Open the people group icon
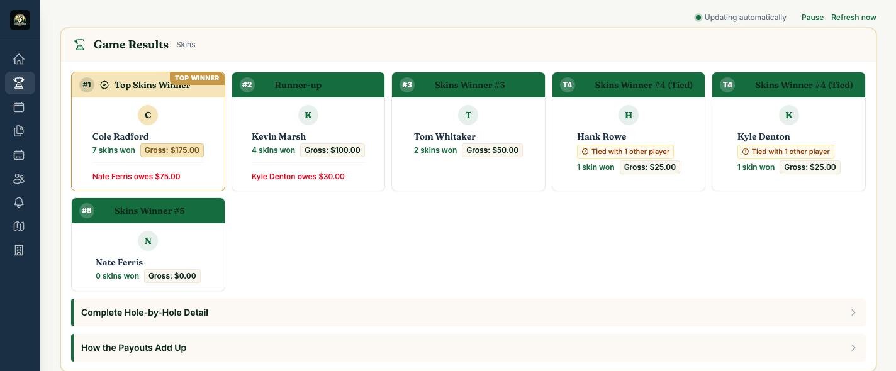896x371 pixels. coord(19,179)
